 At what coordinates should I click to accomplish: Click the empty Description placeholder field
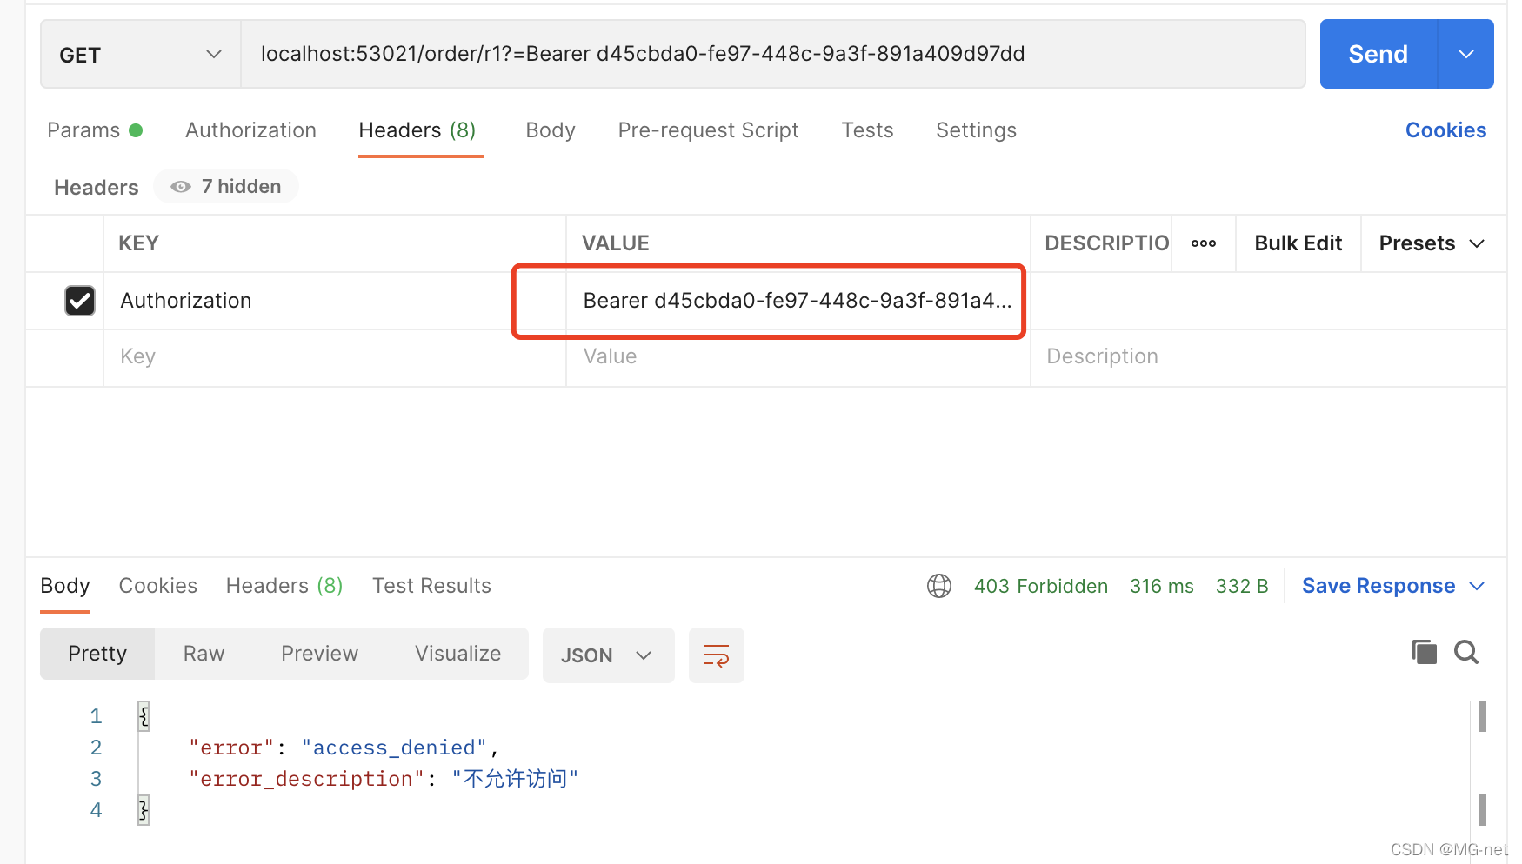point(1268,357)
